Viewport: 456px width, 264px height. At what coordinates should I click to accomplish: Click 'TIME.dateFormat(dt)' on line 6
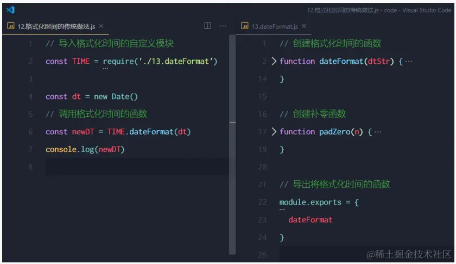[x=149, y=132]
